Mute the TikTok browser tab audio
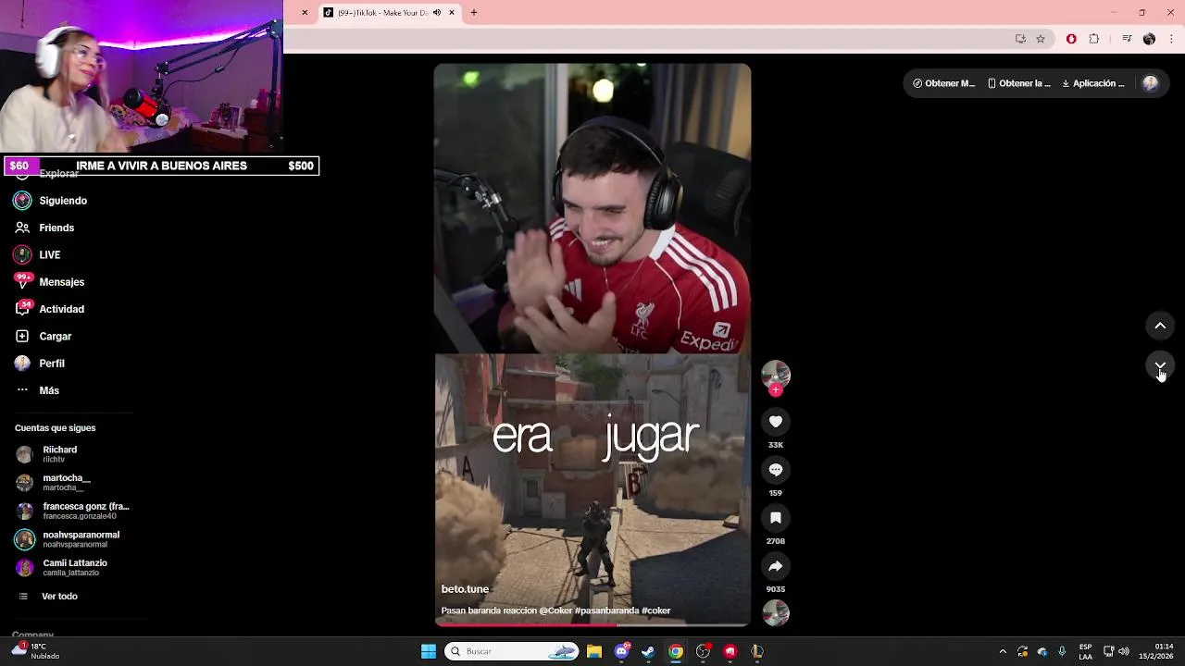Viewport: 1185px width, 666px height. 437,13
